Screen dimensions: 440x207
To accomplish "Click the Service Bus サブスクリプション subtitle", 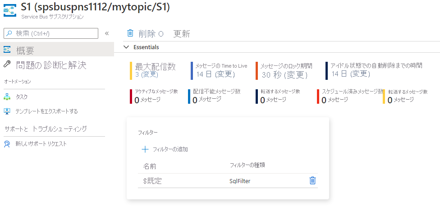I will [52, 17].
